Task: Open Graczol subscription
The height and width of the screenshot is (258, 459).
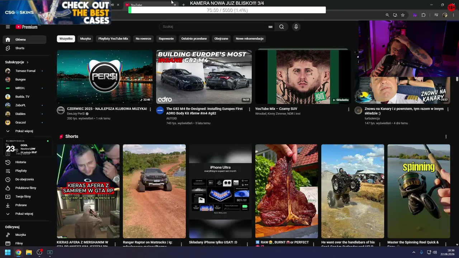Action: pyautogui.click(x=24, y=123)
